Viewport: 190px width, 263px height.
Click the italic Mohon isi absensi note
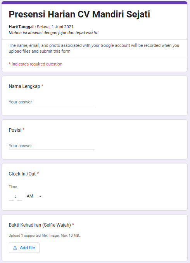tap(54, 33)
